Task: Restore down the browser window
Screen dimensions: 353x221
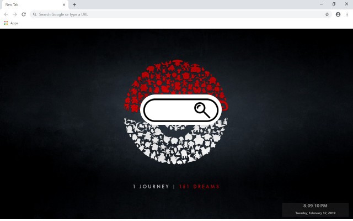Action: 334,4
